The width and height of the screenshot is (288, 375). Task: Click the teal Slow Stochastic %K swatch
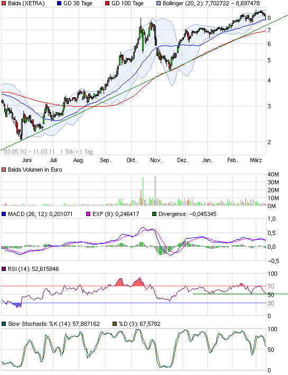pyautogui.click(x=4, y=324)
